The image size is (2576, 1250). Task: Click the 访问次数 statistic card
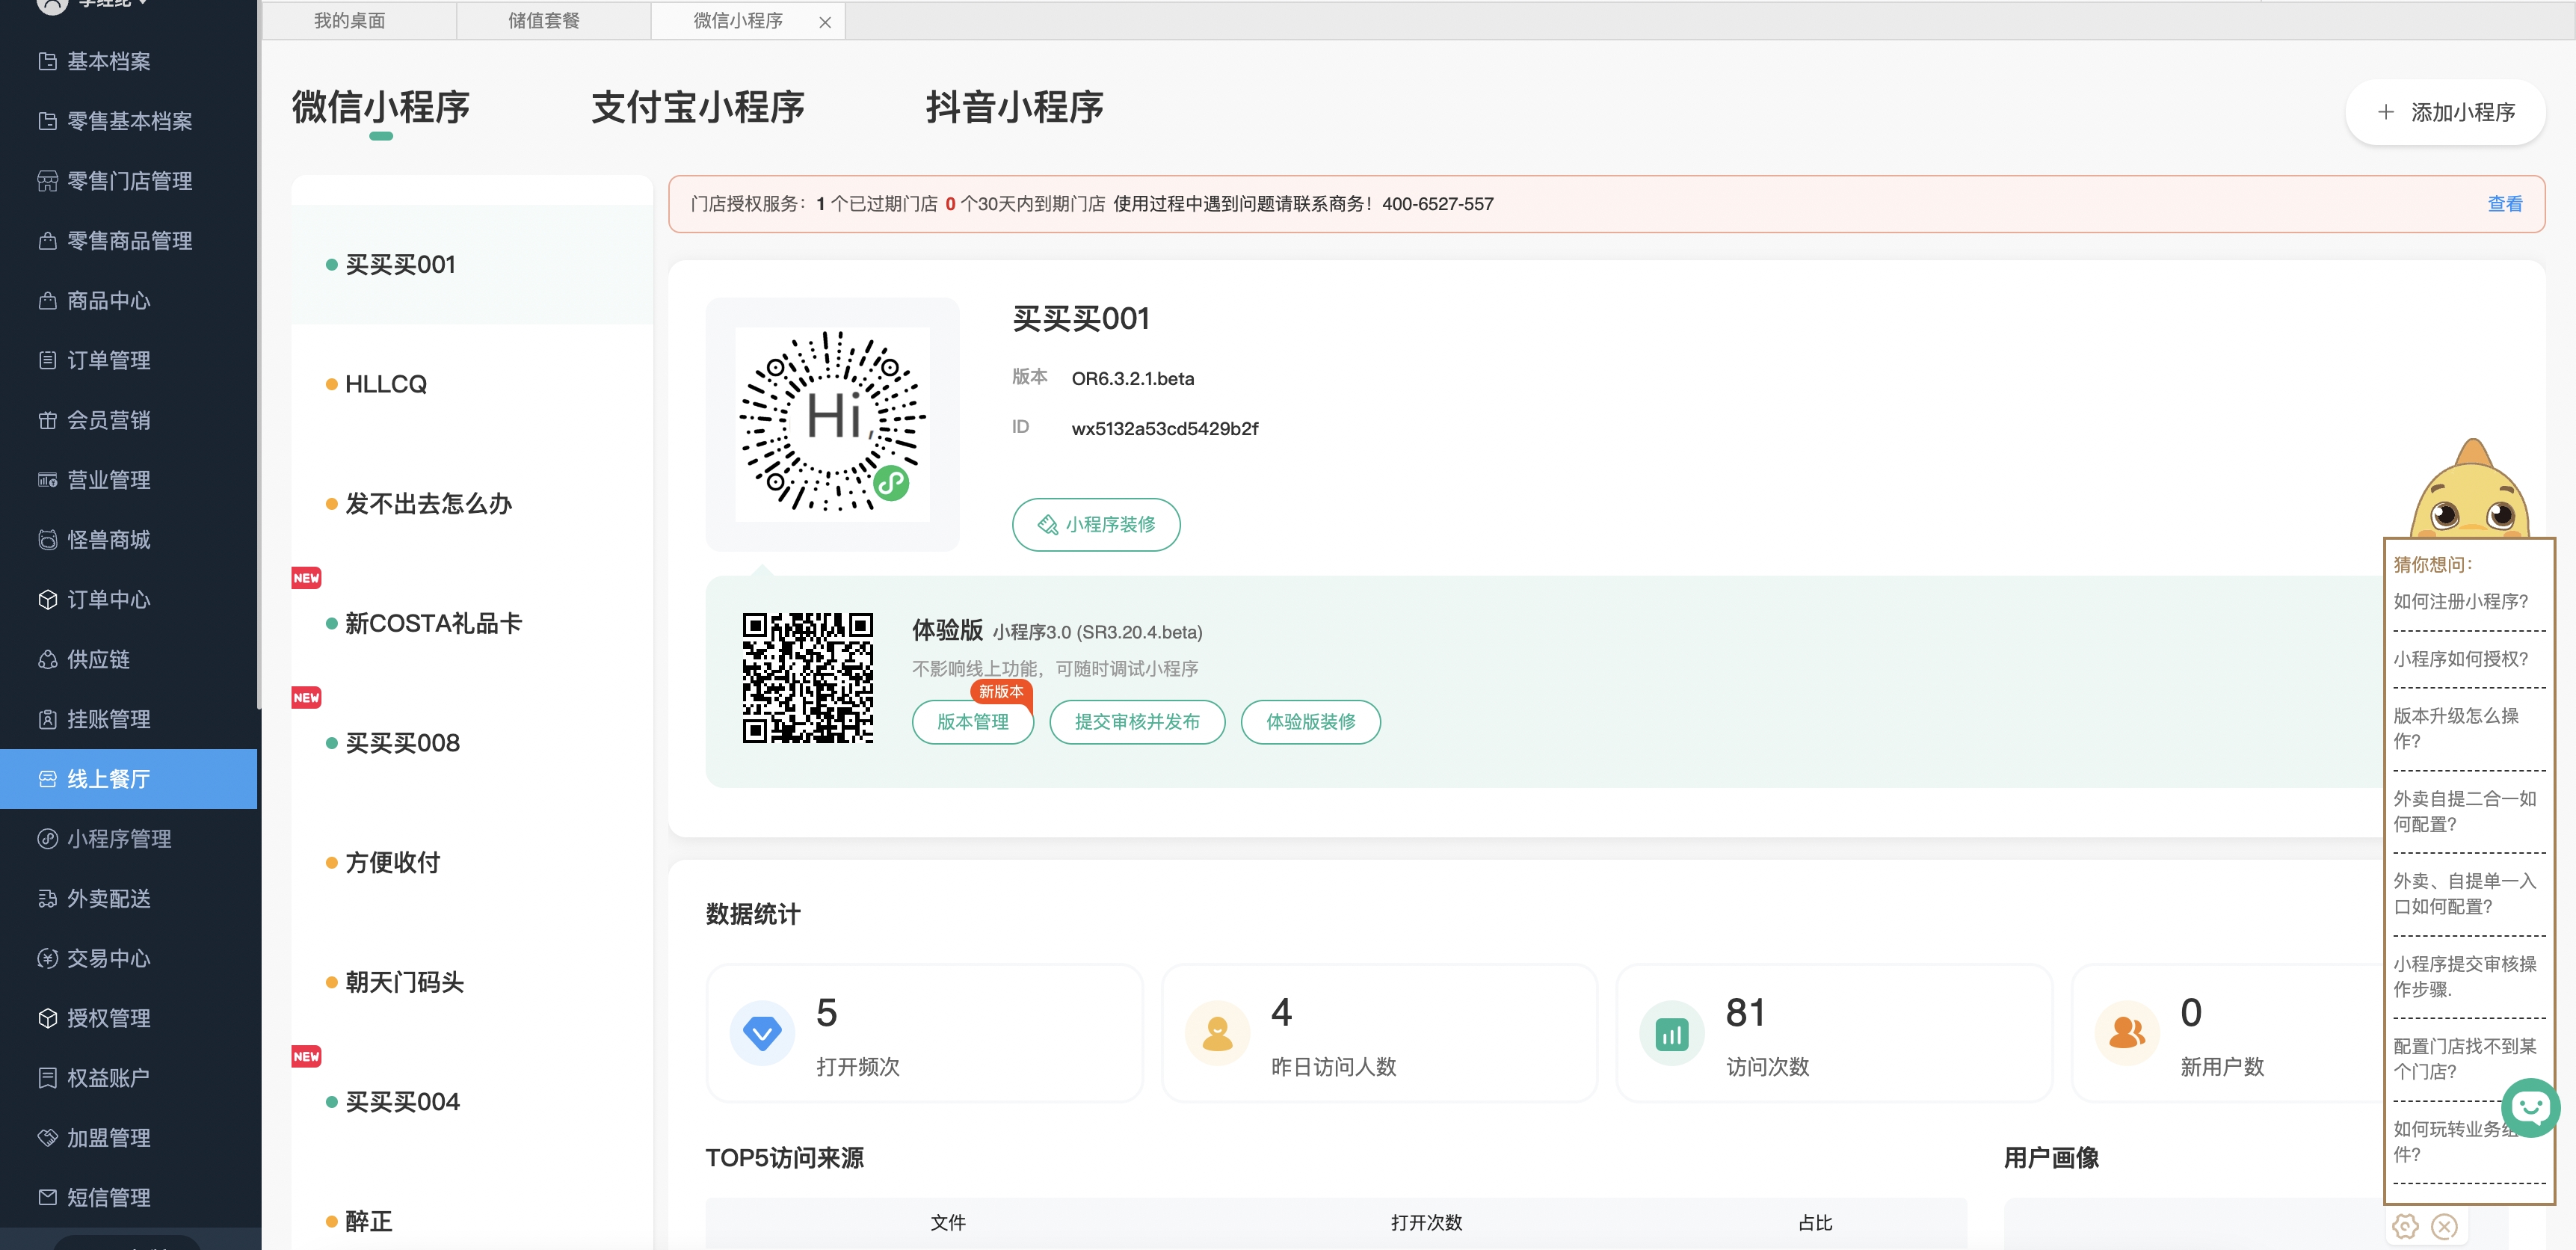(1834, 1033)
